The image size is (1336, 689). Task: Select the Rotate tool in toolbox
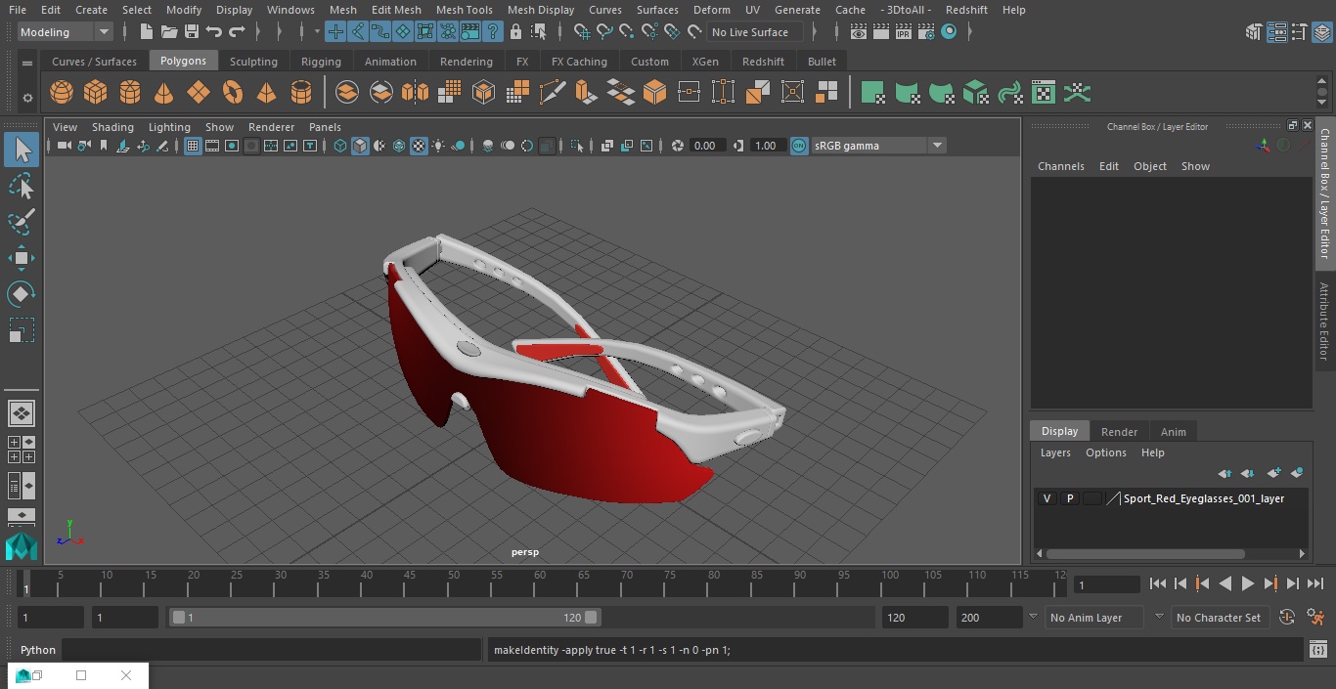point(21,294)
